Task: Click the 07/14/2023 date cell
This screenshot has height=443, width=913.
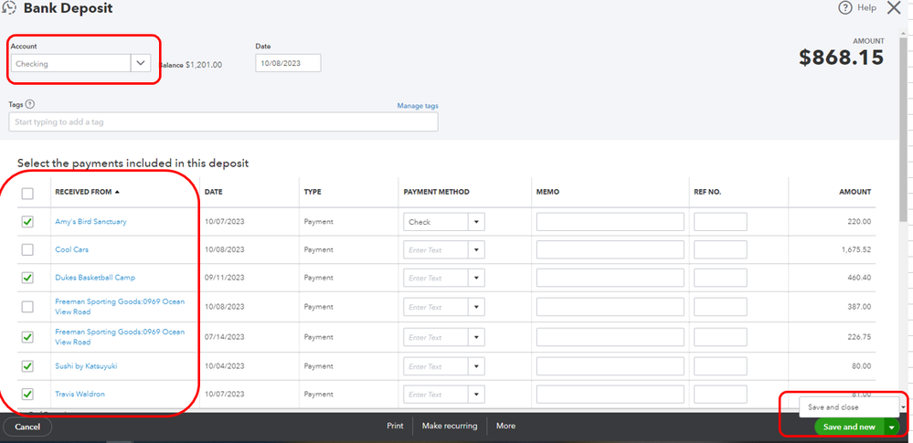Action: pyautogui.click(x=225, y=337)
